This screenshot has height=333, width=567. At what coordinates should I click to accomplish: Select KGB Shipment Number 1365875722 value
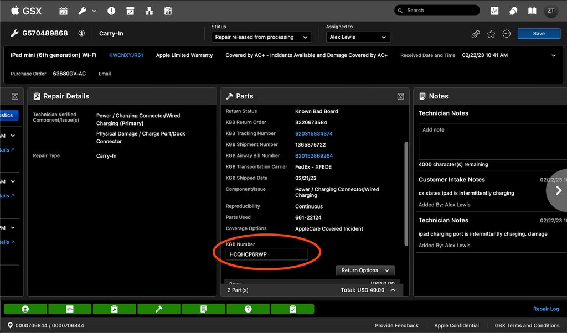[x=310, y=145]
